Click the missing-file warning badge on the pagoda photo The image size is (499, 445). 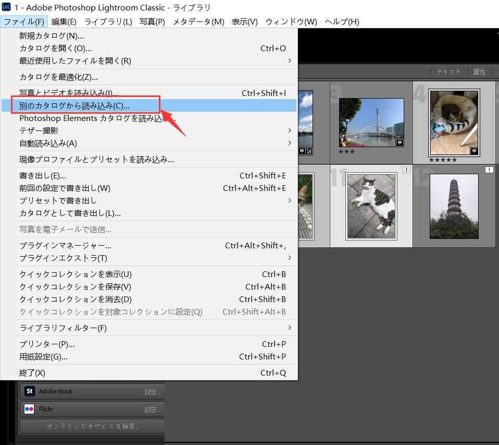489,170
